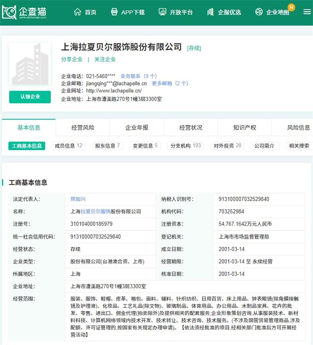This screenshot has width=313, height=345.
Task: Click the printer icon beside APP下载
Action: 114,12
